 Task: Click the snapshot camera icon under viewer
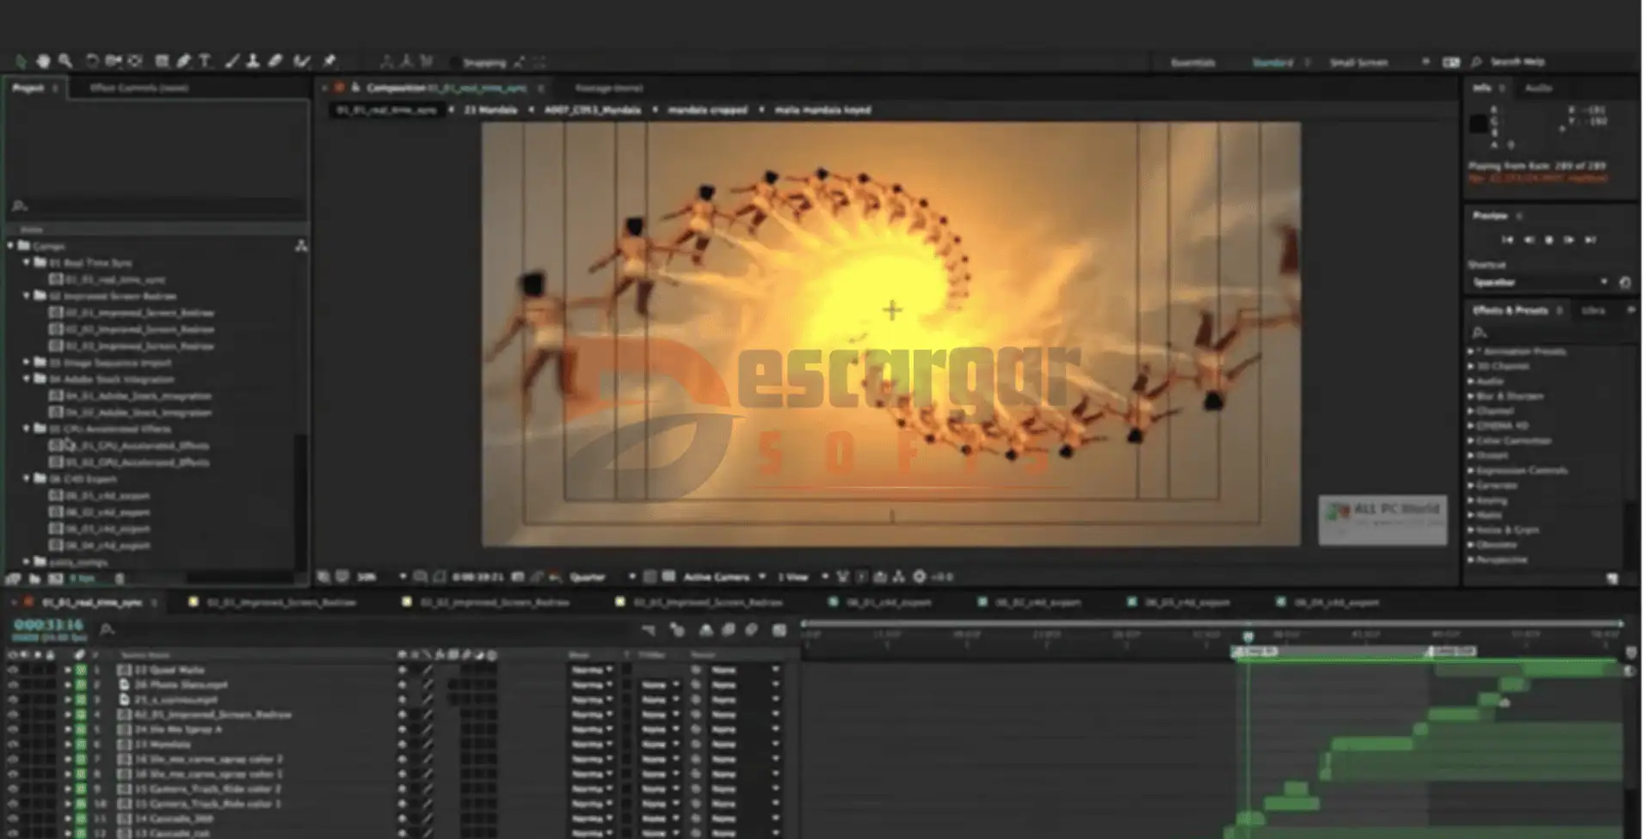coord(517,577)
